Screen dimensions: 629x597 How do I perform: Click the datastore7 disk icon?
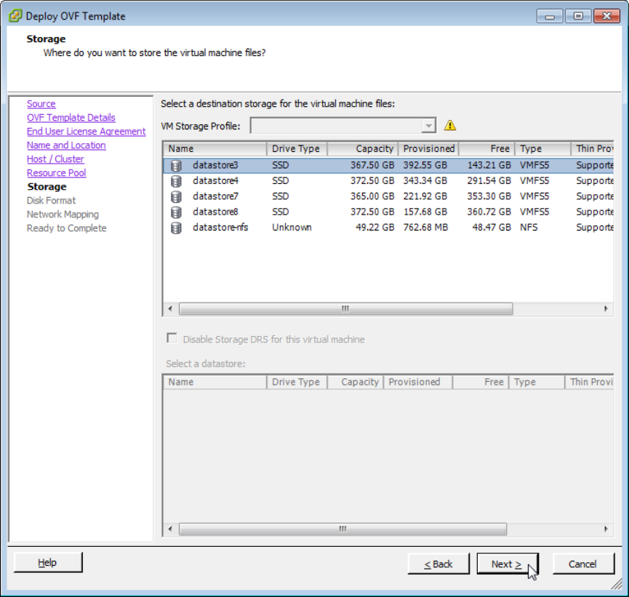[176, 196]
